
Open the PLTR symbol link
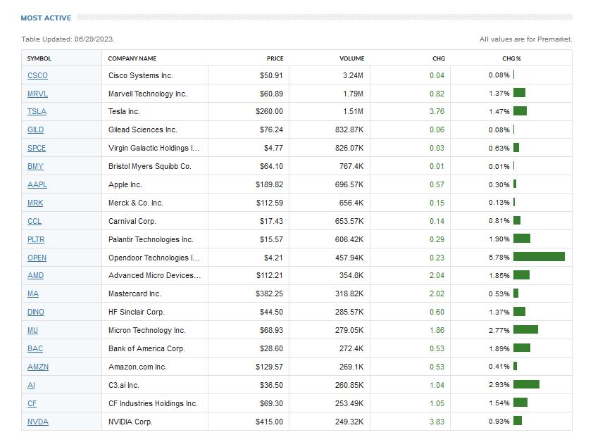click(x=36, y=239)
